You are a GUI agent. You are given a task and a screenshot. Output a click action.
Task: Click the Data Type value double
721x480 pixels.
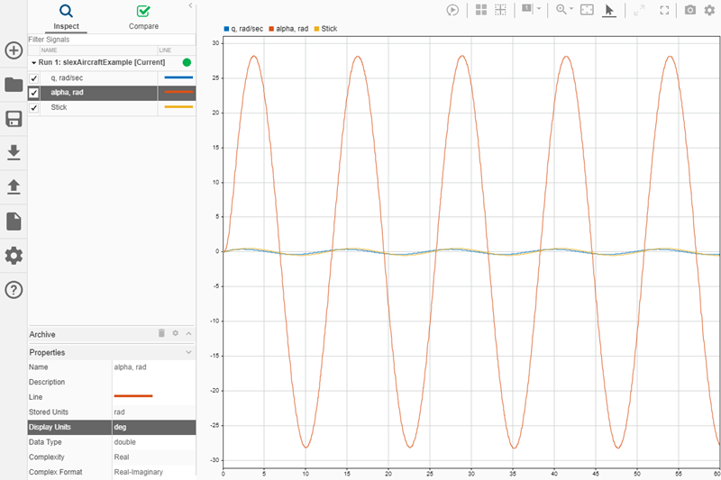[124, 442]
